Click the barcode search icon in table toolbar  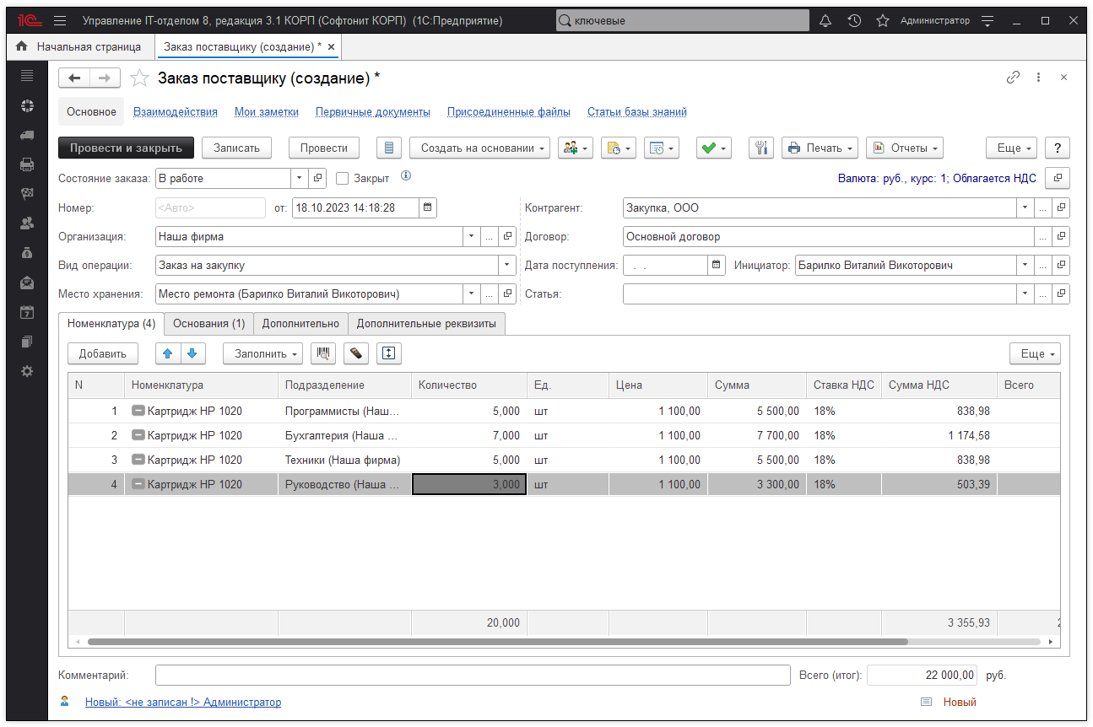(x=322, y=353)
